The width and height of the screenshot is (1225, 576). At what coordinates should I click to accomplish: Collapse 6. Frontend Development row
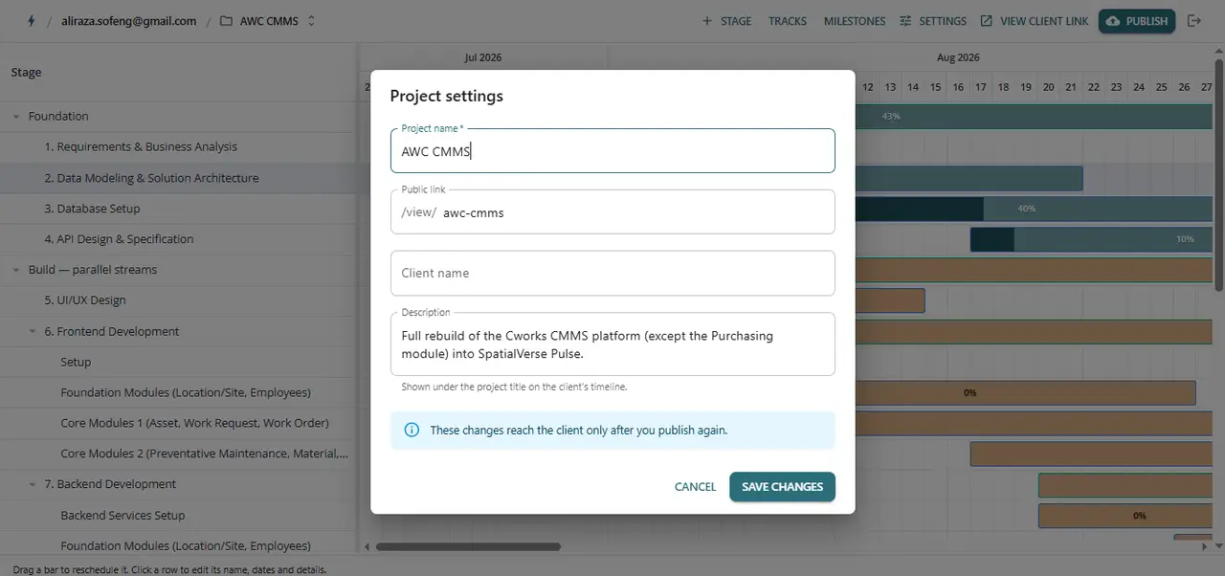pos(33,332)
